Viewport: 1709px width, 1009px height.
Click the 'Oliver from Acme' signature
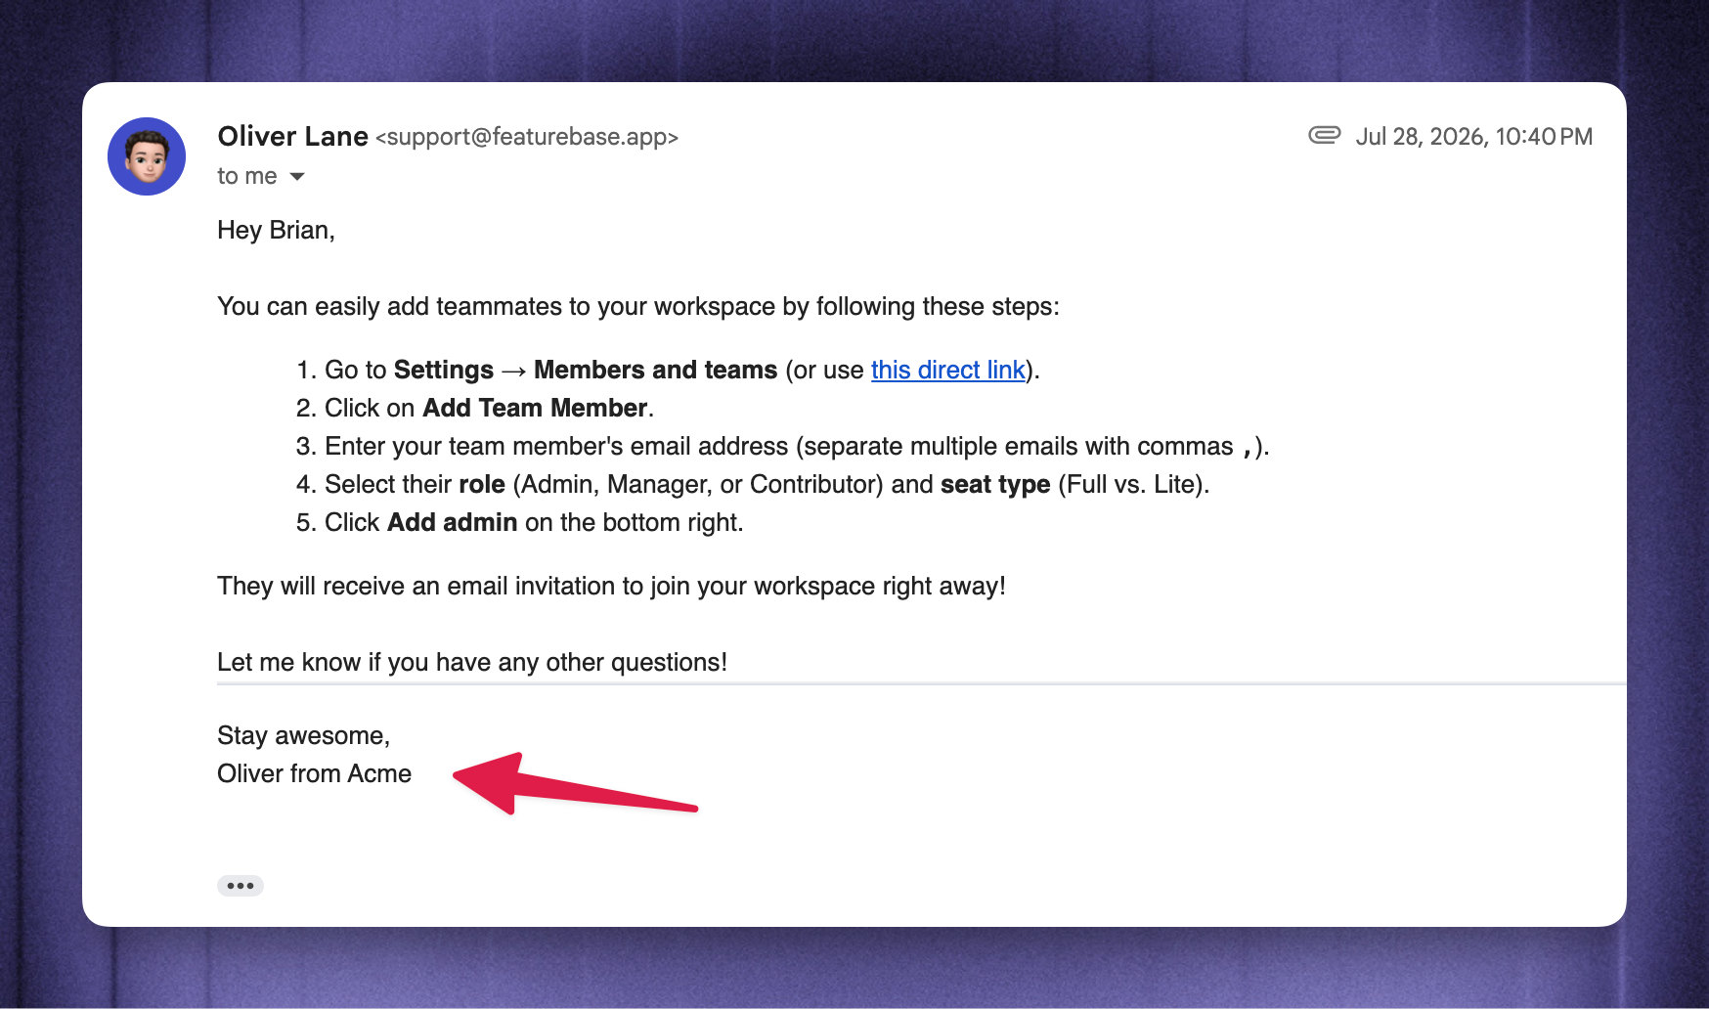pos(314,773)
